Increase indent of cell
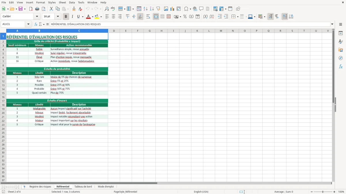The height and width of the screenshot is (194, 346). (x=220, y=17)
